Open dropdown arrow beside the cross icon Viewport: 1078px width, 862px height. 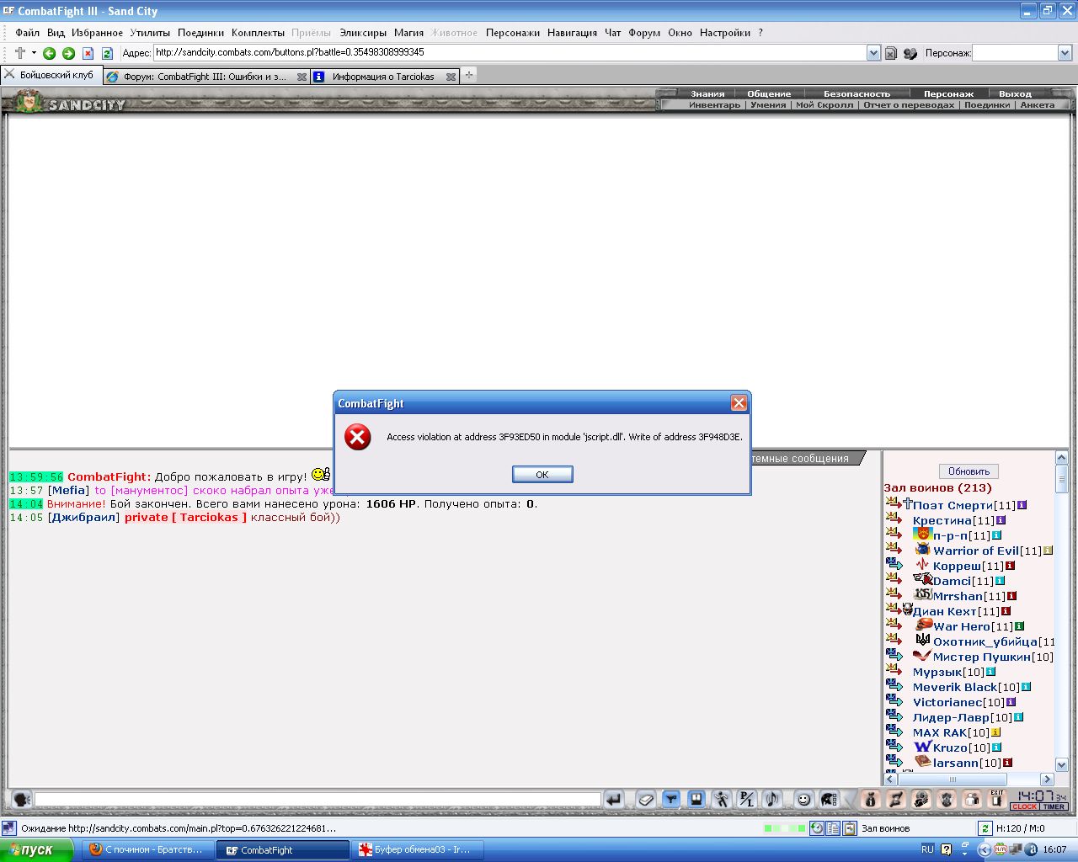34,53
